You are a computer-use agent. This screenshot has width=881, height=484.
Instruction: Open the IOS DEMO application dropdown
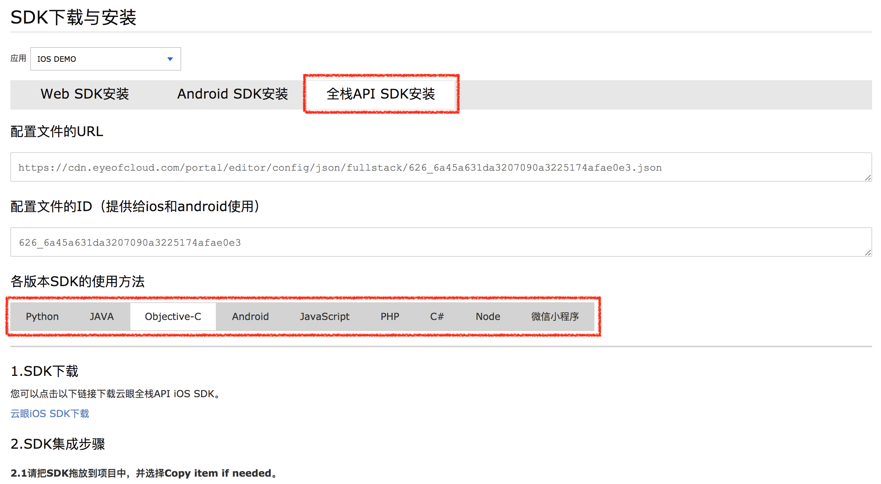(x=105, y=59)
